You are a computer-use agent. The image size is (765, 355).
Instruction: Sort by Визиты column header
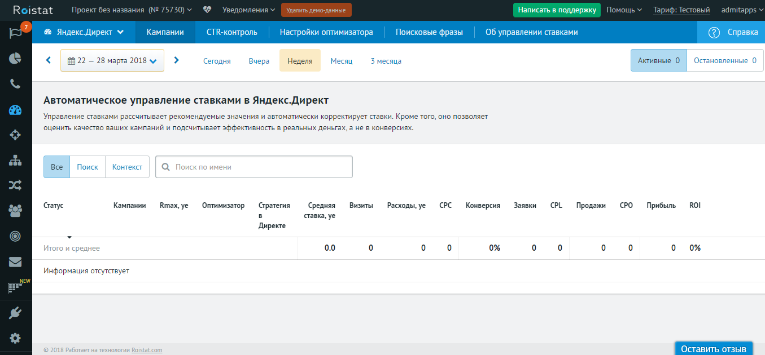coord(361,205)
